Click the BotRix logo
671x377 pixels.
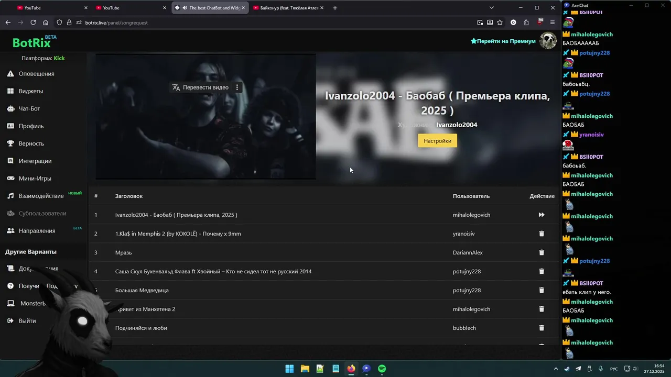(x=32, y=43)
